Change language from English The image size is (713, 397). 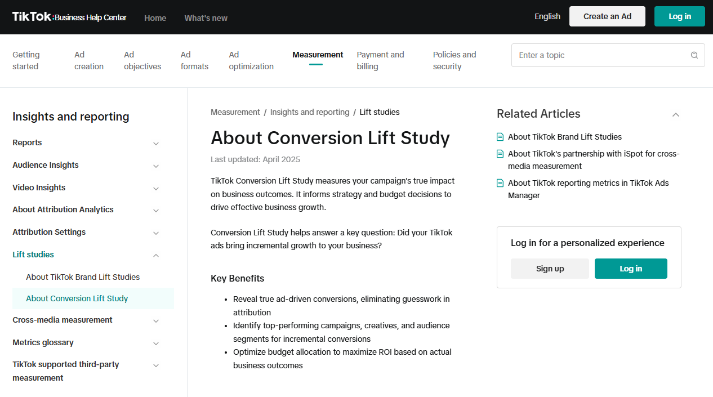click(547, 16)
